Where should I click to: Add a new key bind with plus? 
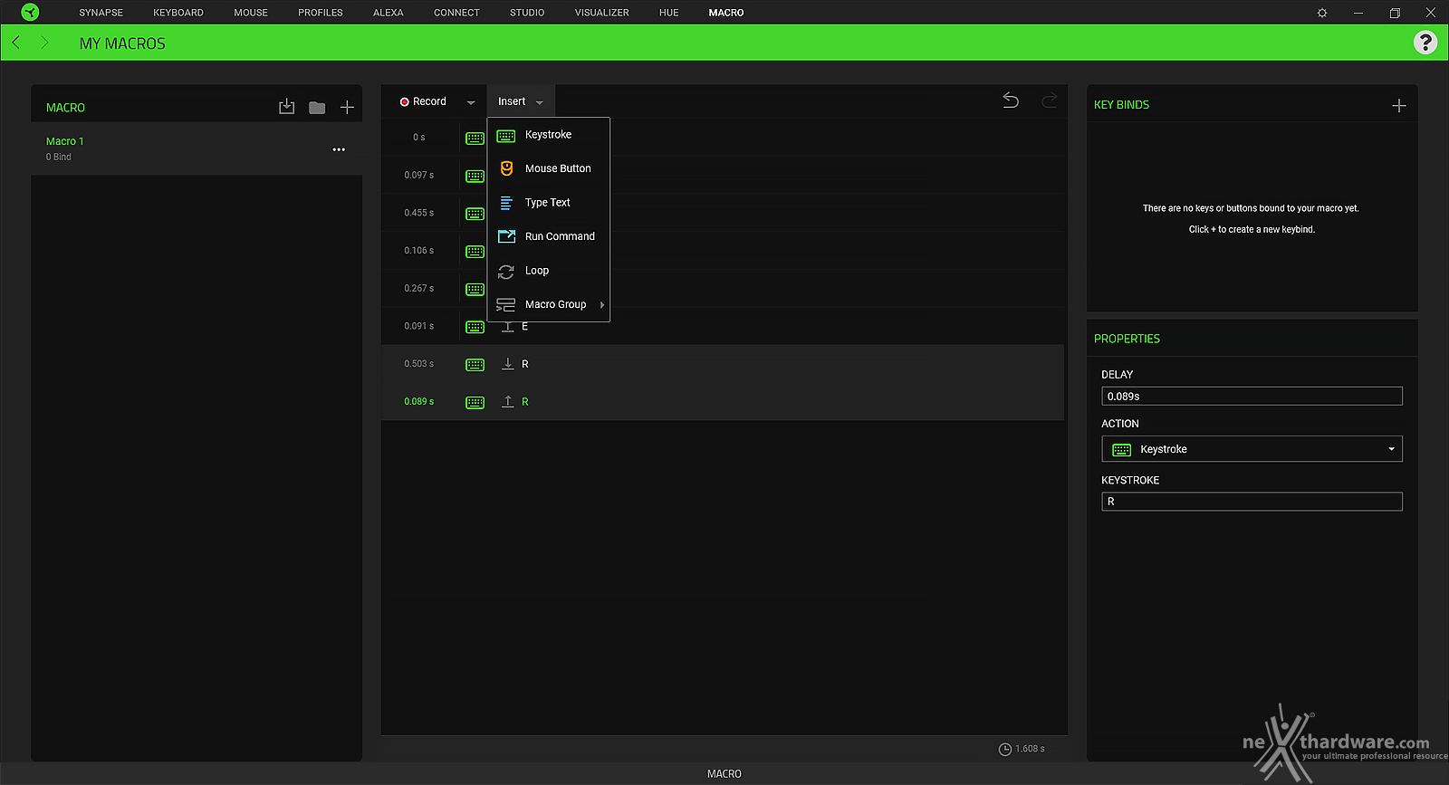tap(1398, 106)
